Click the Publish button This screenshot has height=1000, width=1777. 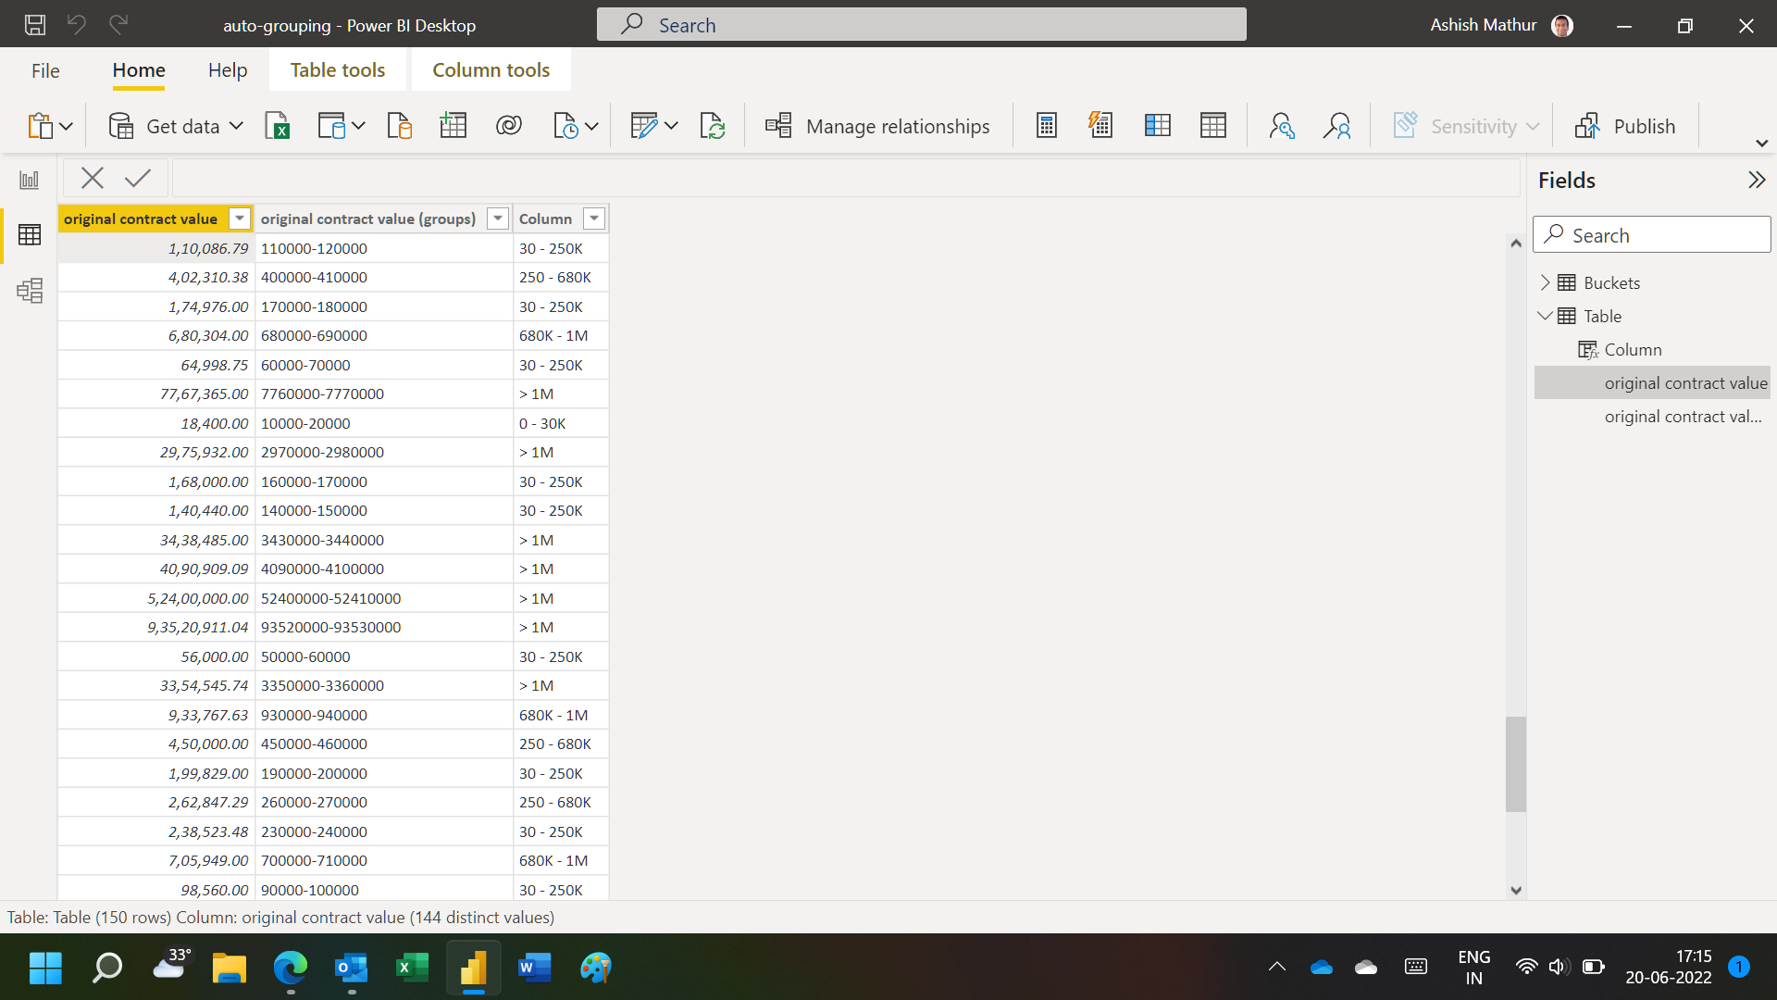pyautogui.click(x=1625, y=126)
